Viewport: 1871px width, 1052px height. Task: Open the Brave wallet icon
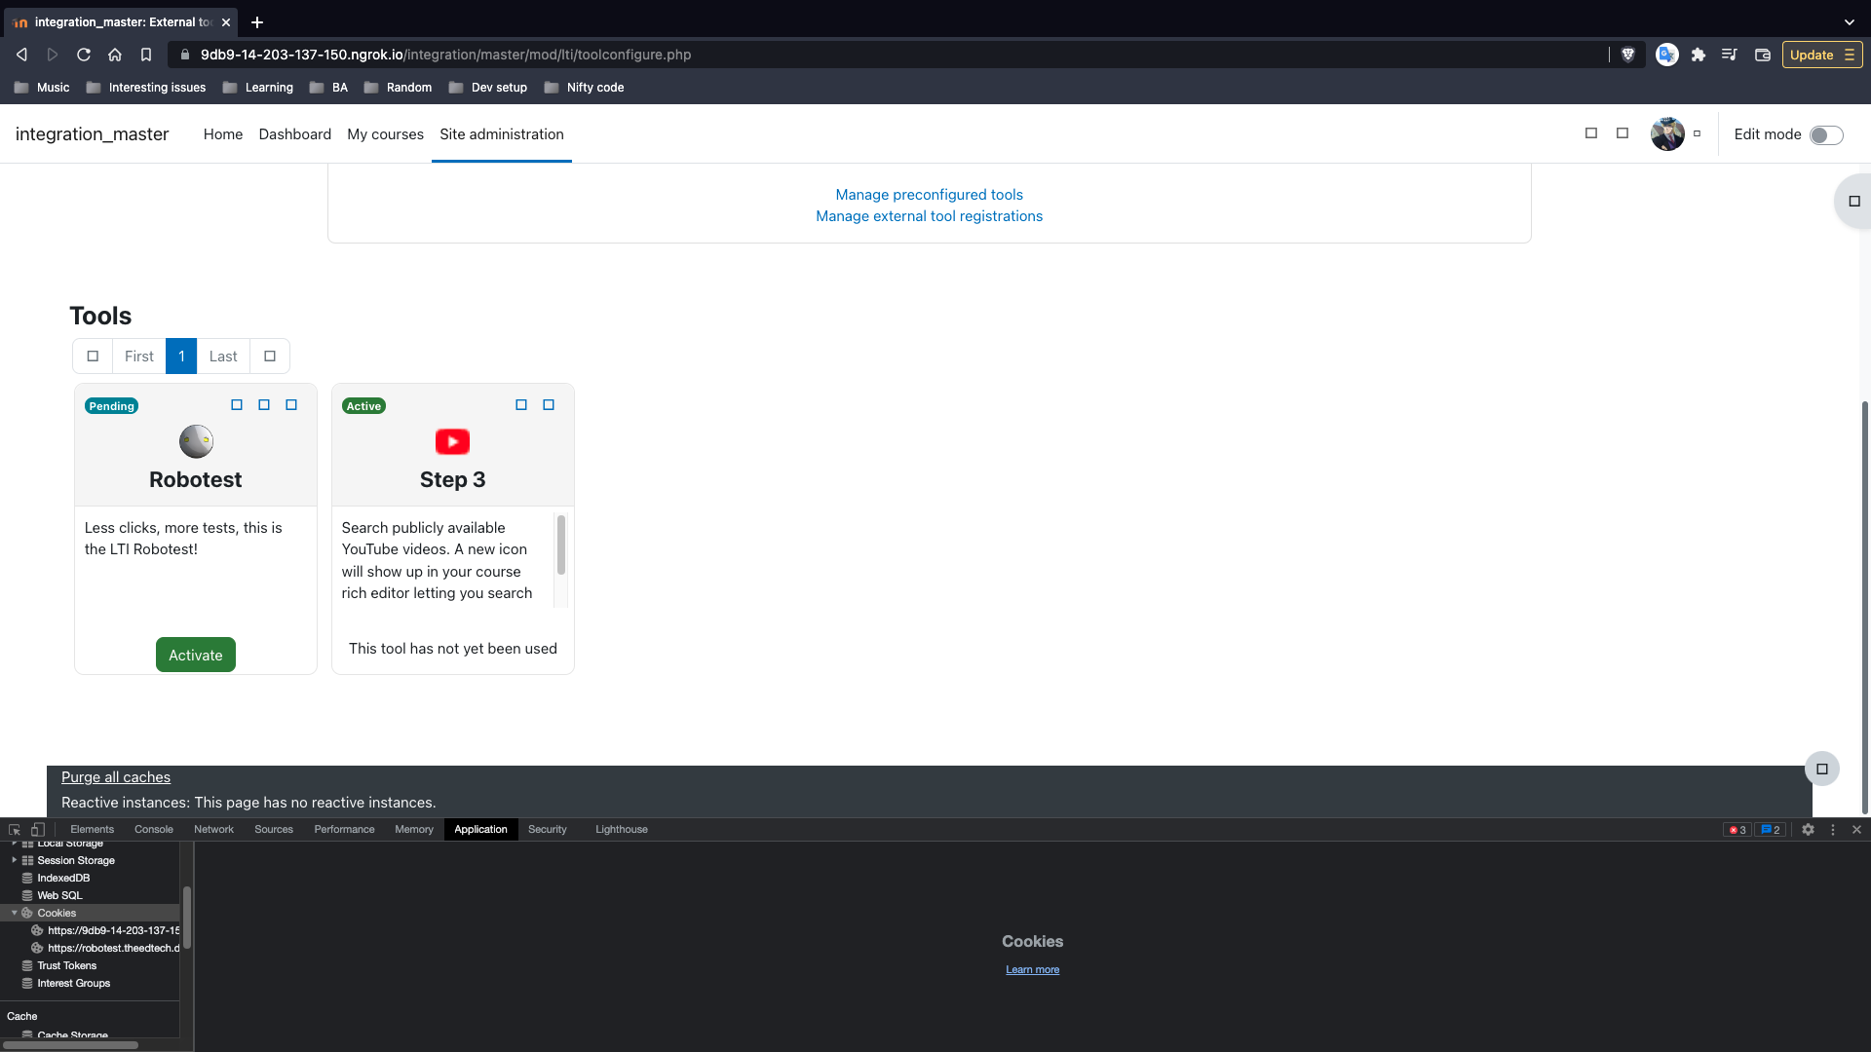pos(1762,55)
